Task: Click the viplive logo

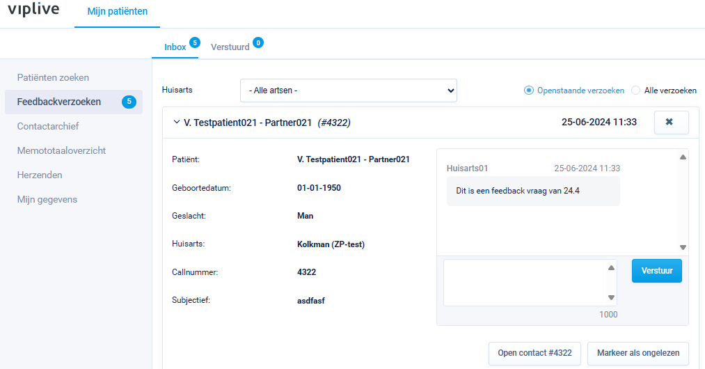Action: coord(33,10)
